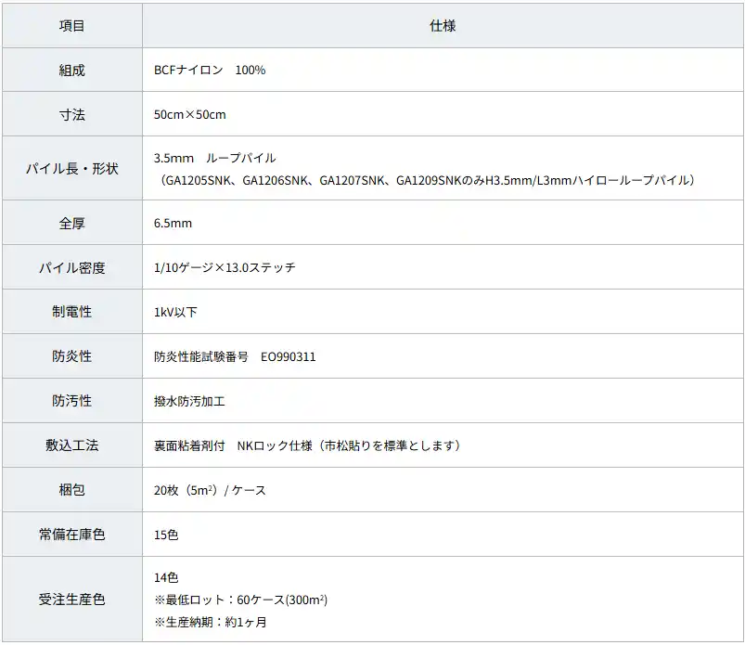
Task: Click the 1/10ゲージ×13.0ステッチ value
Action: click(225, 267)
